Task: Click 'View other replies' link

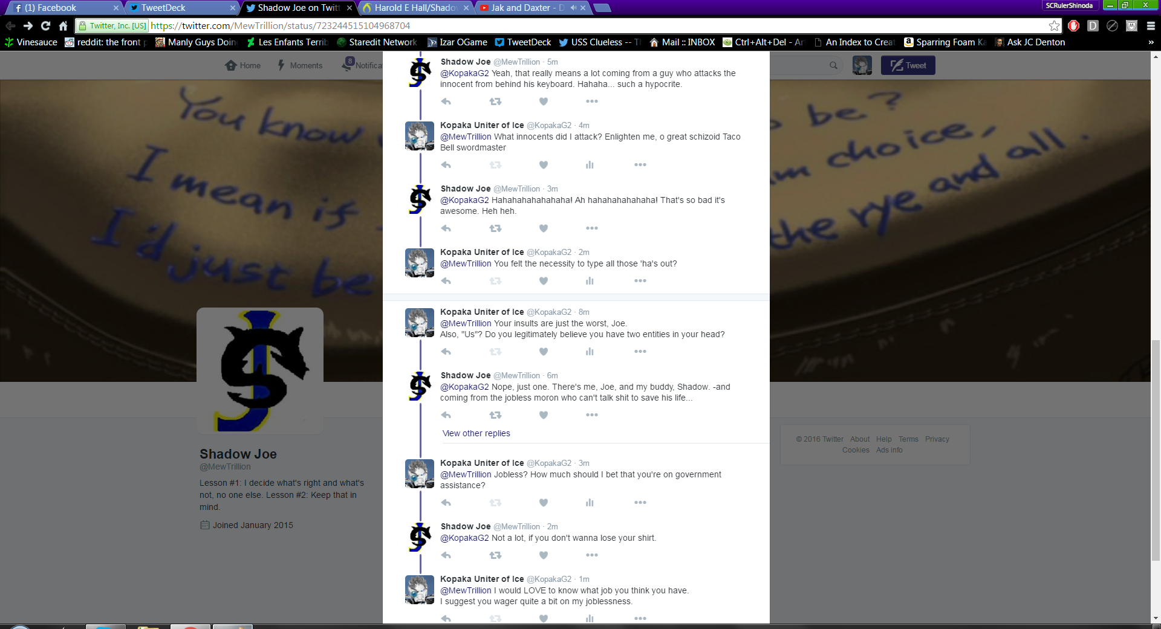Action: point(476,433)
